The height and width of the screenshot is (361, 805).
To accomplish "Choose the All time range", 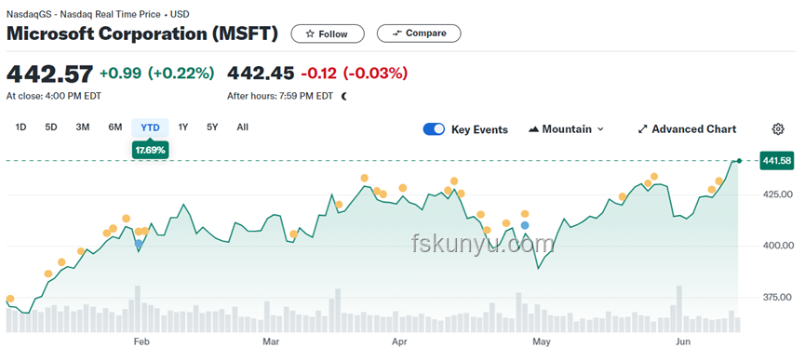I will [x=243, y=127].
